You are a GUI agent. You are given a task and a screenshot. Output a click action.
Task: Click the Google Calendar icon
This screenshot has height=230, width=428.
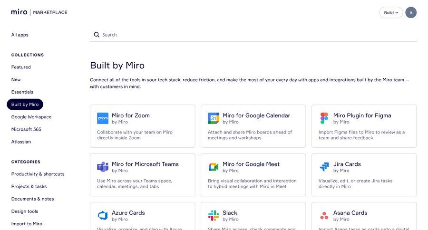tap(214, 118)
